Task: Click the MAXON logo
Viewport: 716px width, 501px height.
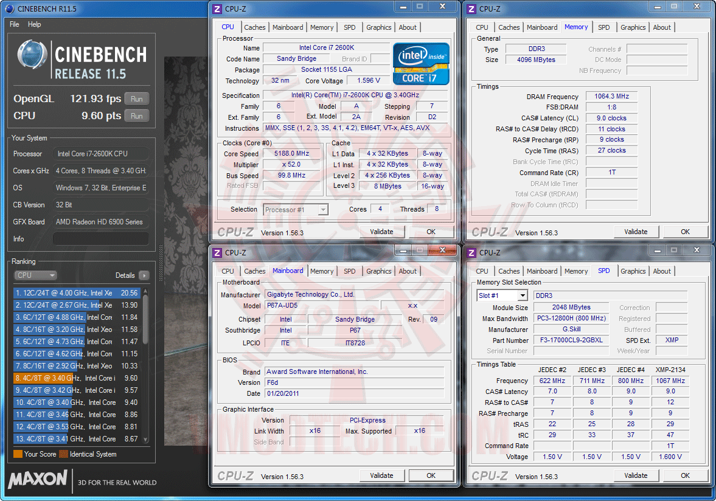Action: pos(38,479)
